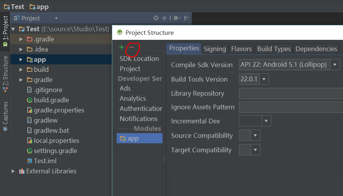This screenshot has height=196, width=343.
Task: Click the gradle.properties file icon
Action: tap(30, 110)
